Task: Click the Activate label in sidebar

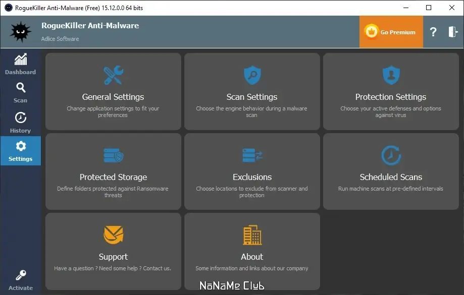Action: (x=21, y=288)
